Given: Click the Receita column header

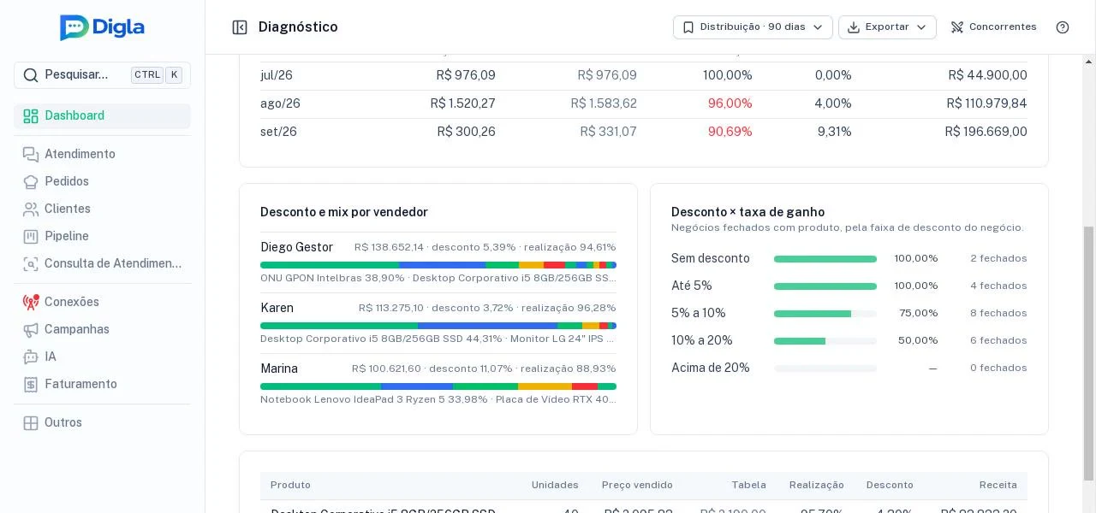Looking at the screenshot, I should 998,486.
